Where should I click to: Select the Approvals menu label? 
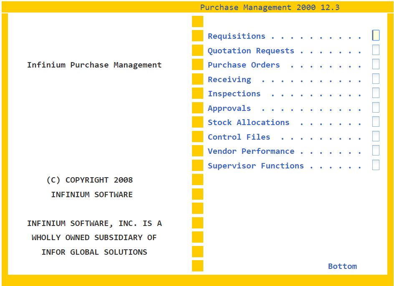click(229, 108)
